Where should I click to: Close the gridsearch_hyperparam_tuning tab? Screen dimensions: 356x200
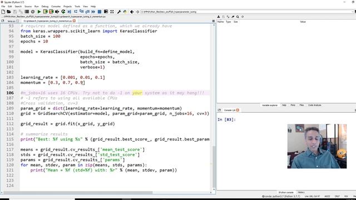[74, 21]
